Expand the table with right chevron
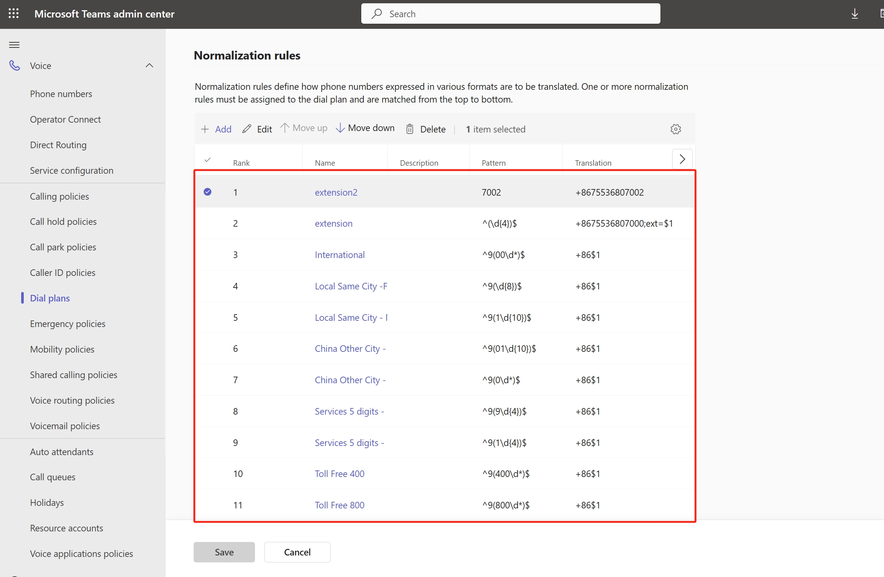Viewport: 884px width, 577px height. click(682, 159)
